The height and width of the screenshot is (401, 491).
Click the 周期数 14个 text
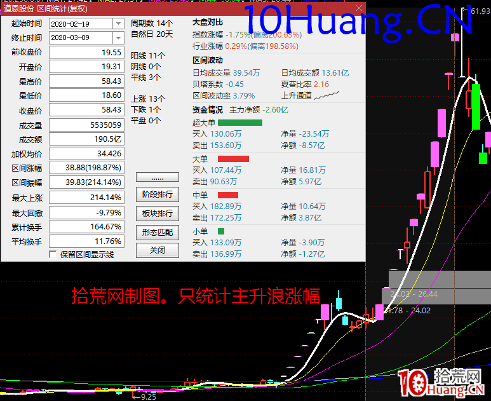[152, 23]
